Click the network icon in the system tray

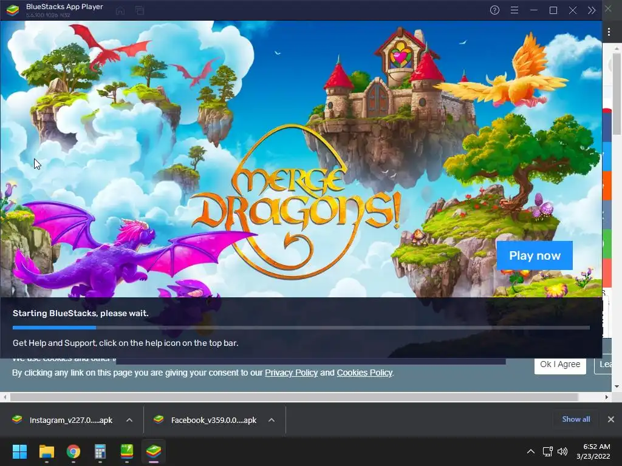pyautogui.click(x=547, y=451)
